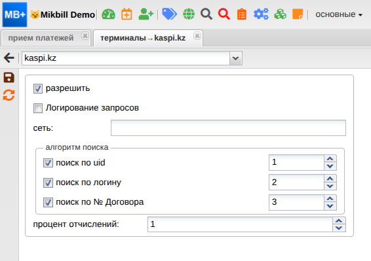Click the сеть input field
Viewport: 371px width, 261px height.
coord(228,128)
